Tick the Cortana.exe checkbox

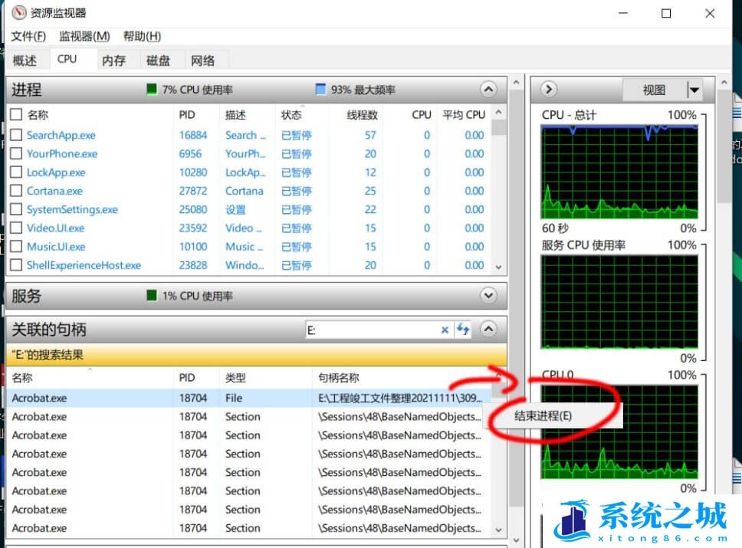(x=16, y=192)
